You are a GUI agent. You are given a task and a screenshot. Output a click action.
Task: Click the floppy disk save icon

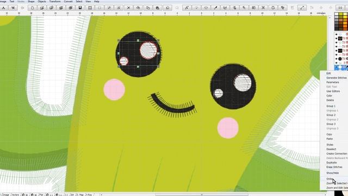pos(80,8)
